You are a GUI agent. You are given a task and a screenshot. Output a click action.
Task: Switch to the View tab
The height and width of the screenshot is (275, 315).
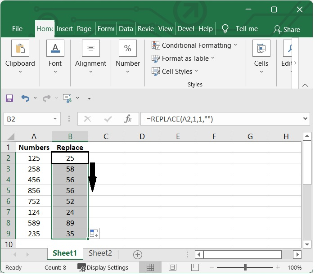(165, 29)
